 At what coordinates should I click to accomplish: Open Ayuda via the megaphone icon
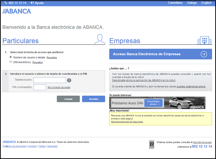[32, 3]
